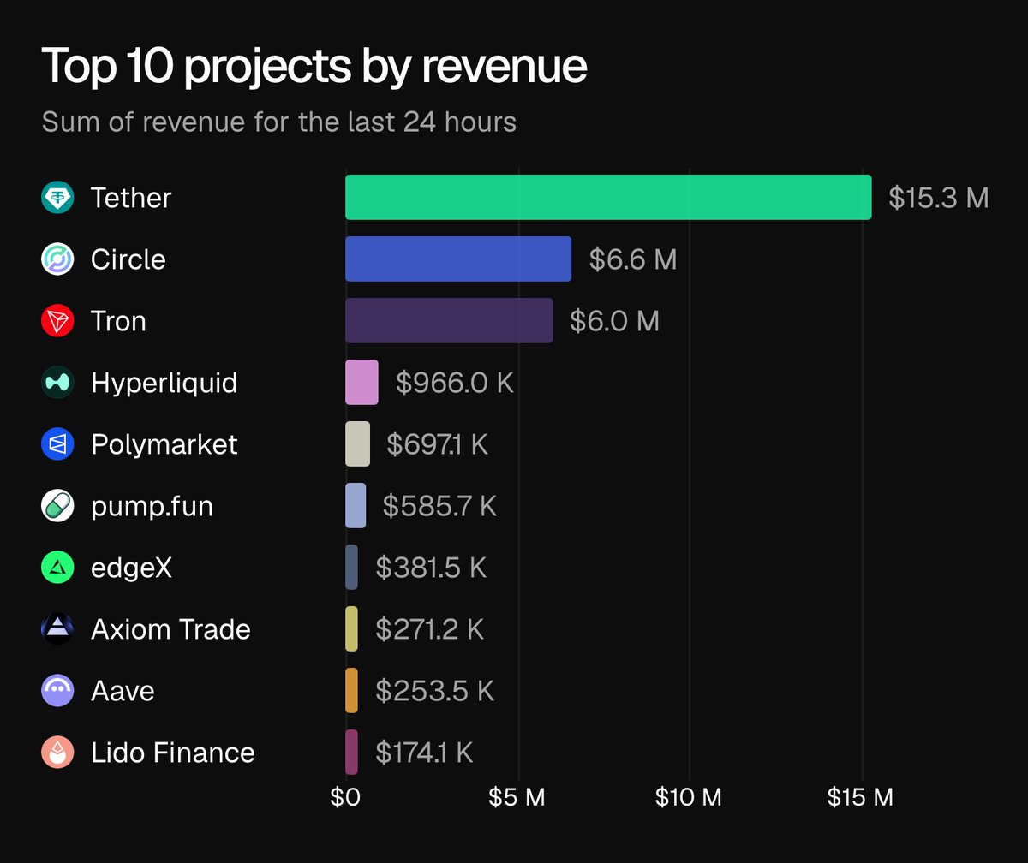Select the slate edgeX bar

tap(352, 568)
